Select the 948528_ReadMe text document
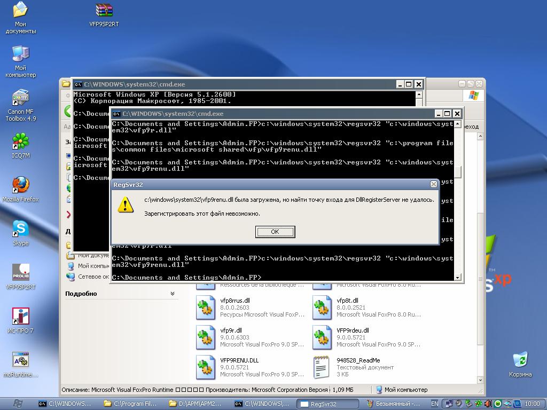547x410 pixels. (321, 367)
